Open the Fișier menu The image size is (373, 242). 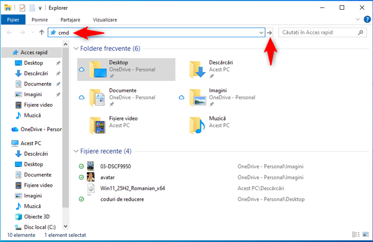click(13, 19)
